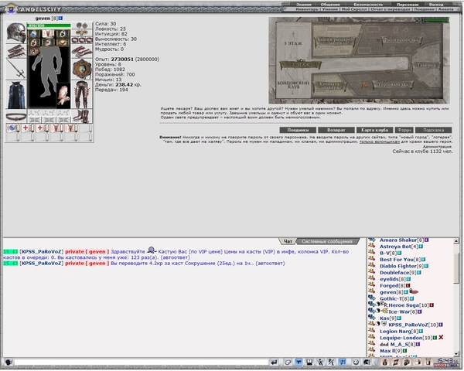Click the equipped sword weapon slot
The height and width of the screenshot is (371, 464).
[16, 69]
